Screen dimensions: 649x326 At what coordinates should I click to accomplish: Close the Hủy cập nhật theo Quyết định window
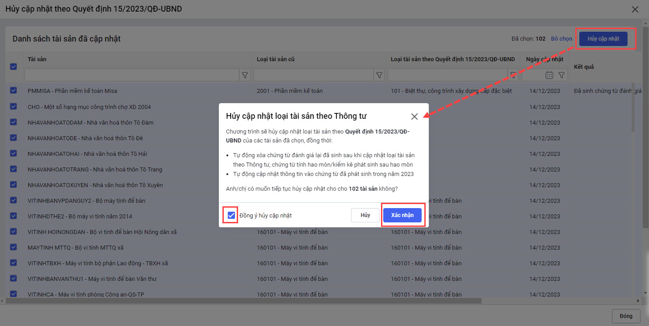(635, 9)
